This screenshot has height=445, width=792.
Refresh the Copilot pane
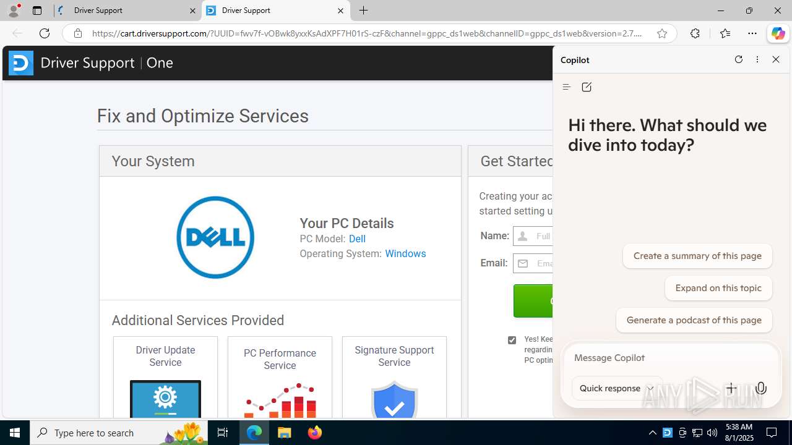point(738,59)
